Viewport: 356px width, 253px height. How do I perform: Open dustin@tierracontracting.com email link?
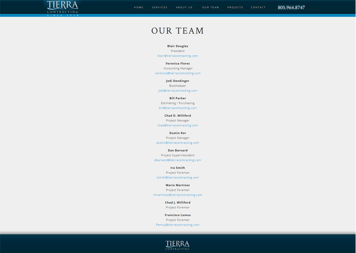coord(178,143)
